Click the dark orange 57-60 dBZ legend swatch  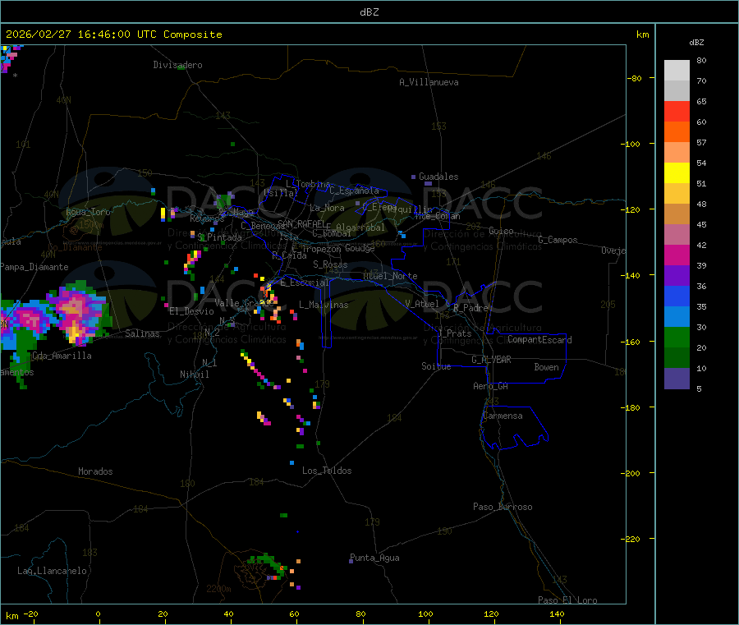677,132
